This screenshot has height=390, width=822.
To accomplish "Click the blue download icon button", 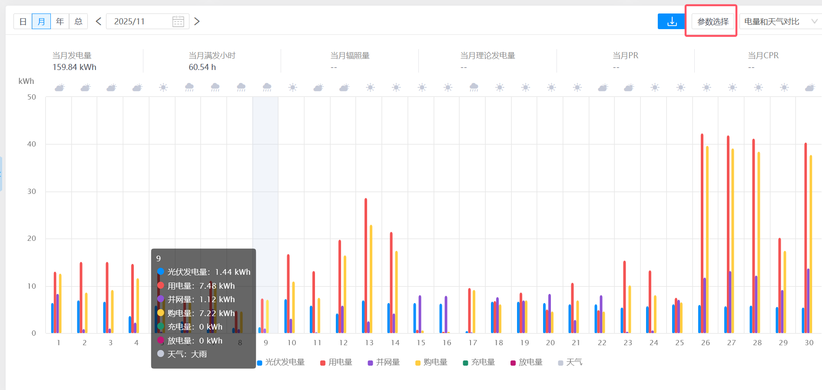I will point(672,21).
